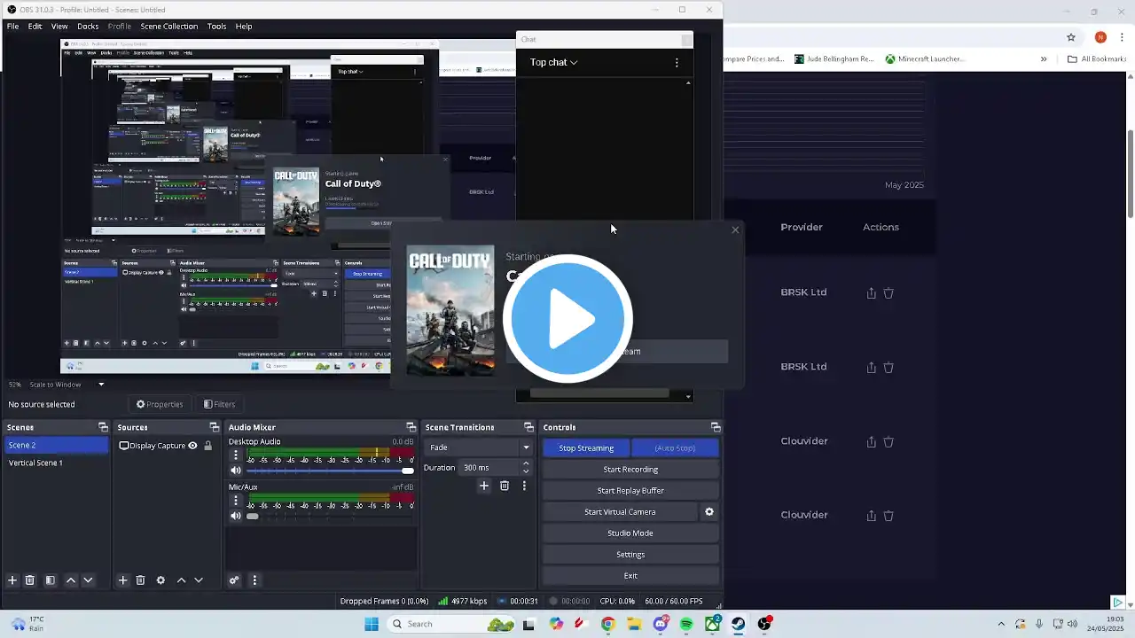Open source properties gear in Sources panel
The image size is (1135, 638).
(x=160, y=580)
